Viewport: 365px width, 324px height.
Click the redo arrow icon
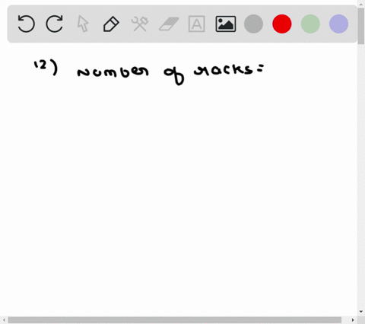coord(55,24)
